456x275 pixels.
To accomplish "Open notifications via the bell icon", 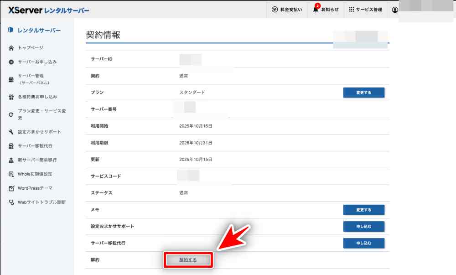I will (x=316, y=10).
